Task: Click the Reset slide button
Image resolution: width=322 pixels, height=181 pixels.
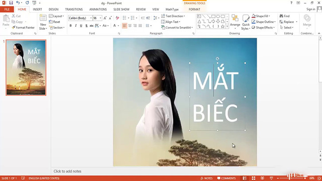Action: pyautogui.click(x=55, y=22)
